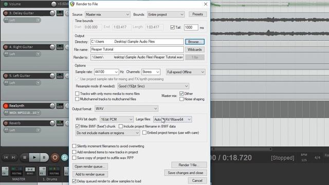Click the red Record button in transport

pyautogui.click(x=55, y=157)
